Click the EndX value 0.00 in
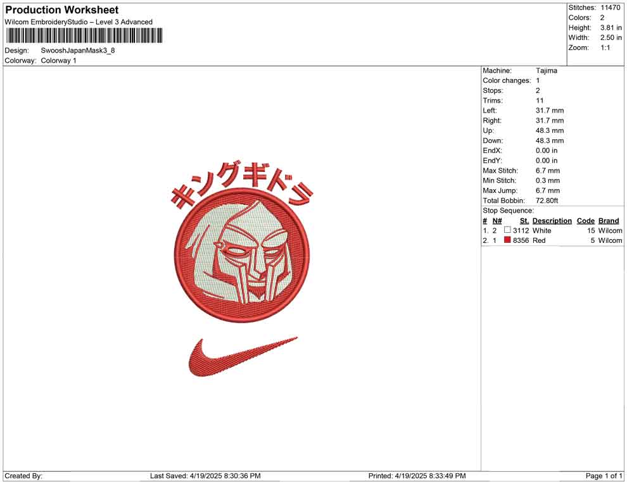627x482 pixels. point(547,151)
